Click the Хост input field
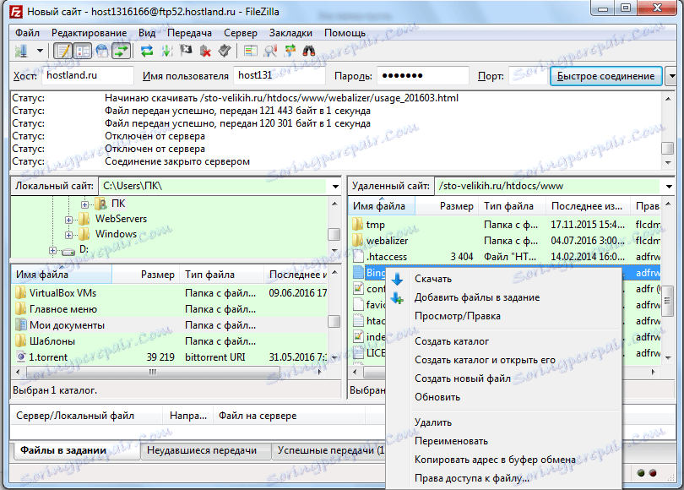Image resolution: width=684 pixels, height=490 pixels. 88,75
